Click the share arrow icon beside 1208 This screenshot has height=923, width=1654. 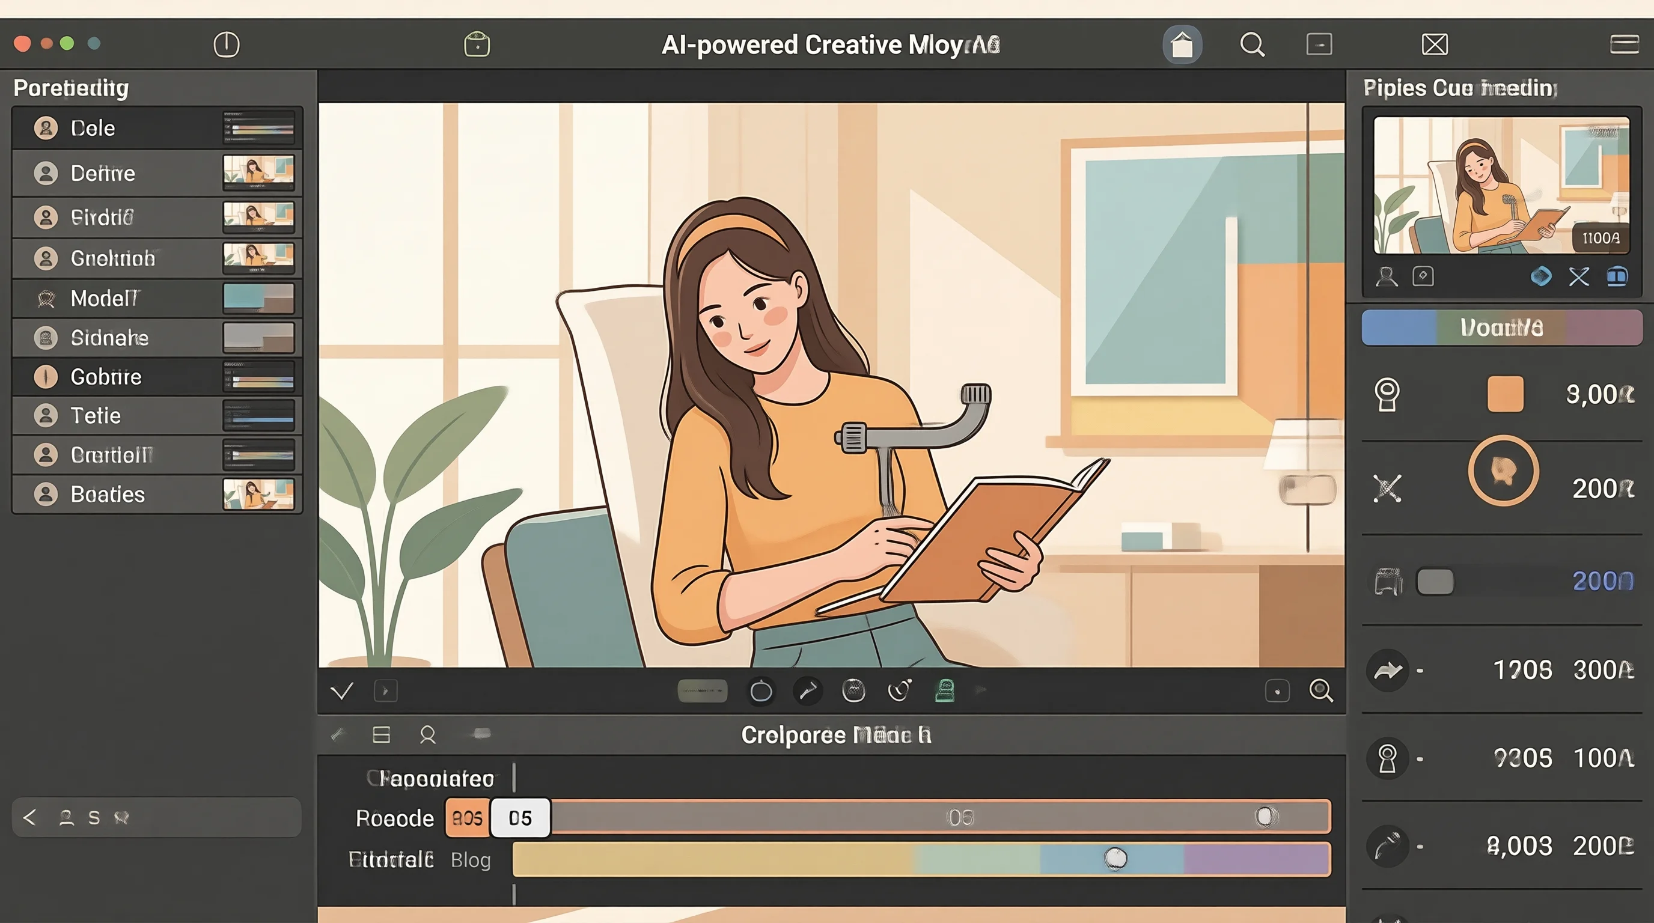click(1388, 670)
